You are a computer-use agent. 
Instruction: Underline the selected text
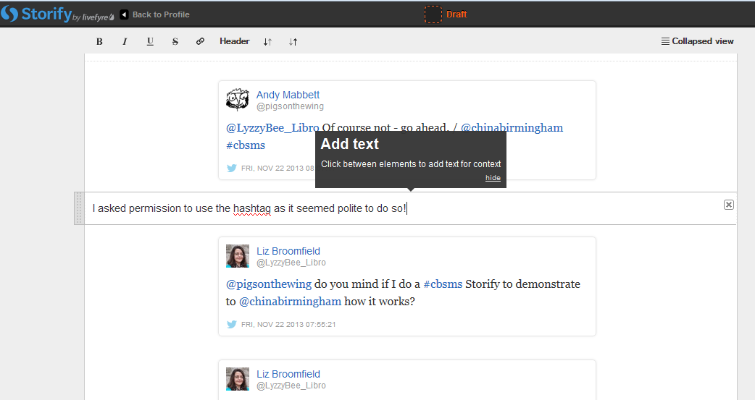coord(150,42)
